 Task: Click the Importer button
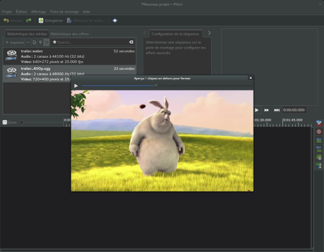(15, 42)
